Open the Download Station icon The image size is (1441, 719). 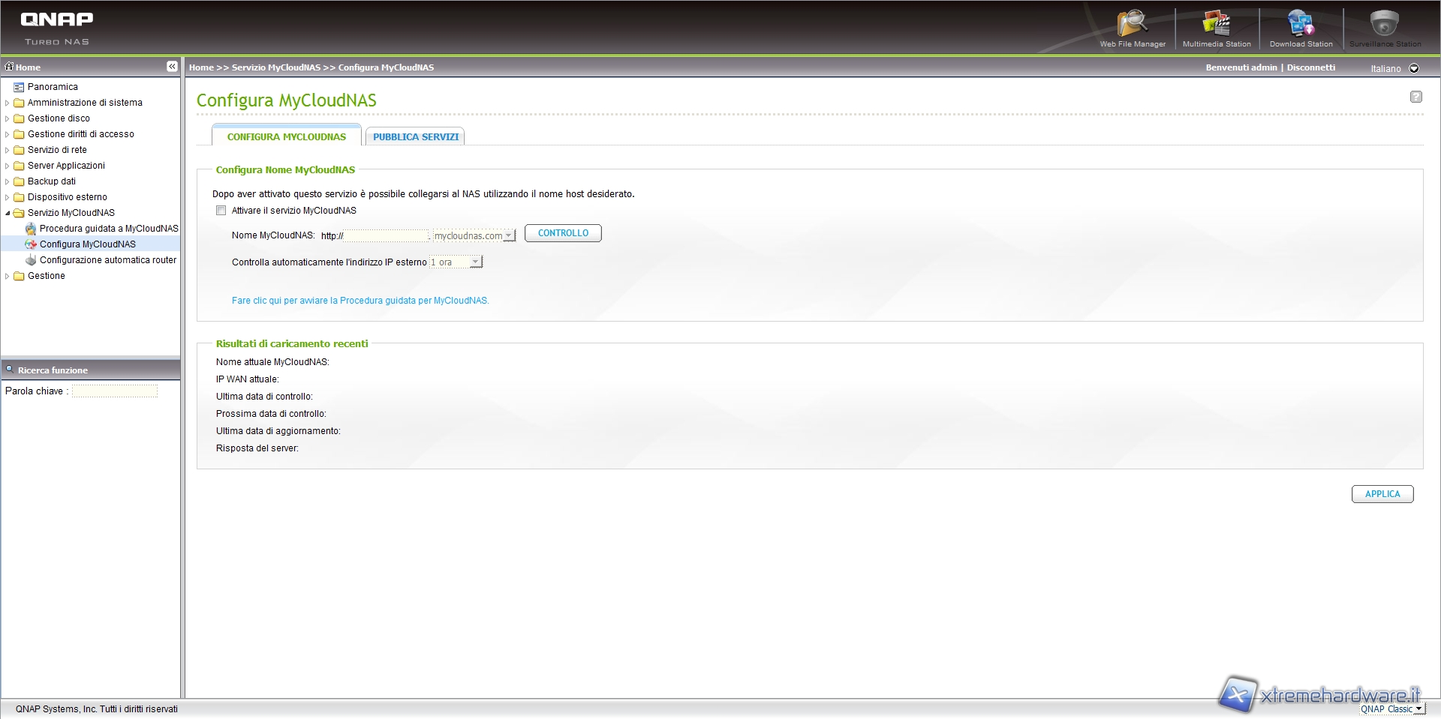click(x=1301, y=25)
